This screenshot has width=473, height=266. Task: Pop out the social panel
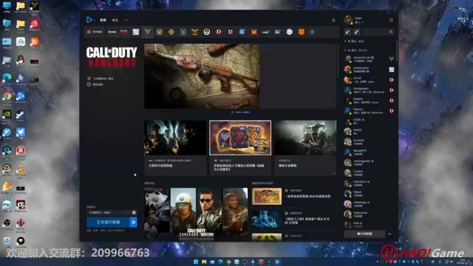point(391,20)
